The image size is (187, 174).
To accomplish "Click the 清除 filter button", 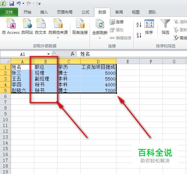I will 180,22.
